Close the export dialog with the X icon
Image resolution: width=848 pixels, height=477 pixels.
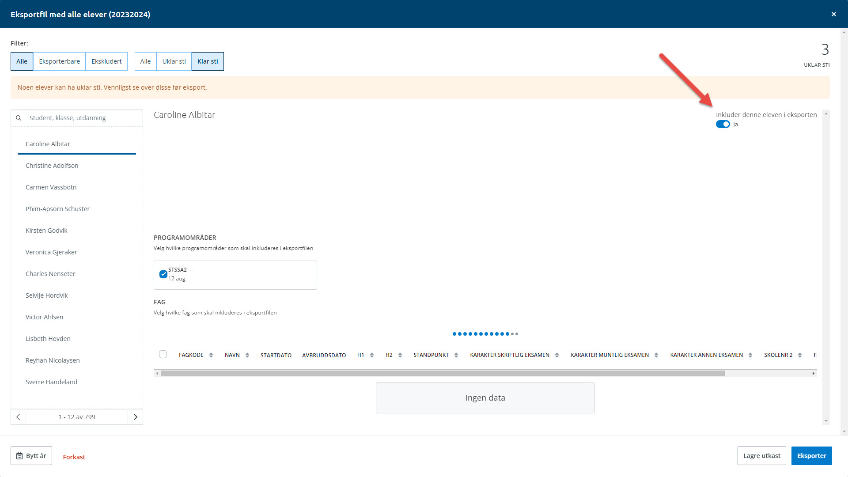pyautogui.click(x=833, y=14)
